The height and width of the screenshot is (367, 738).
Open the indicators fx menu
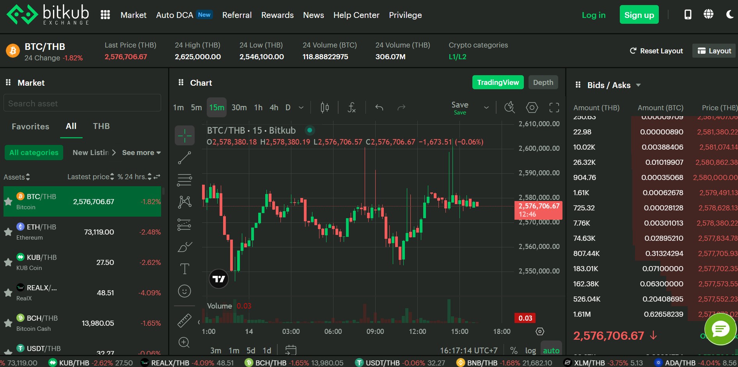351,108
